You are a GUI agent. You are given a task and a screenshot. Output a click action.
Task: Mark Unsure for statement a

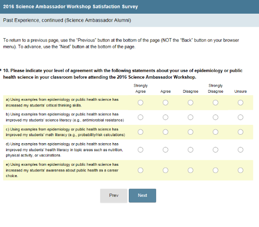point(240,103)
